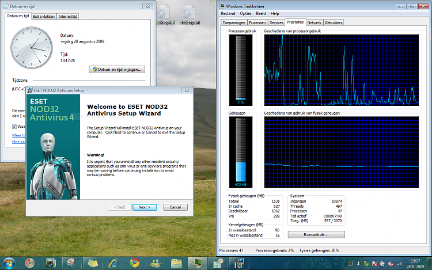The image size is (432, 270).
Task: Open the first desktop.ini file on desktop
Action: tap(165, 14)
